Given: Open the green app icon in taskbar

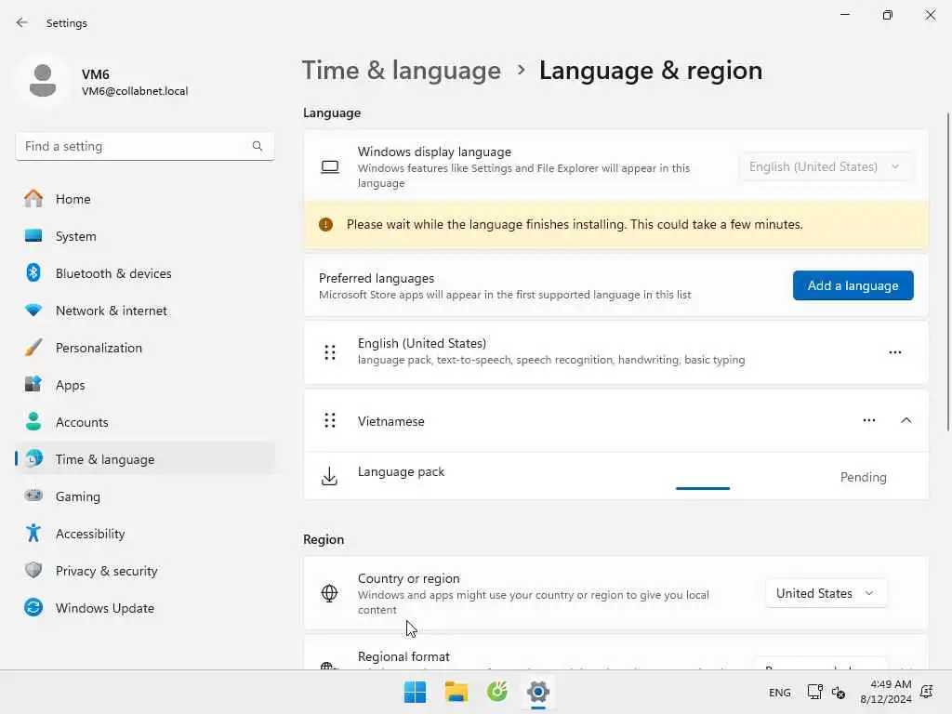Looking at the screenshot, I should [496, 692].
